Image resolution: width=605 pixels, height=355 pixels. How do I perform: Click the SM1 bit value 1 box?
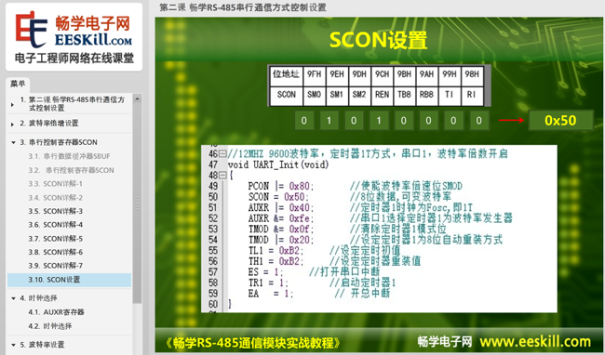[329, 121]
